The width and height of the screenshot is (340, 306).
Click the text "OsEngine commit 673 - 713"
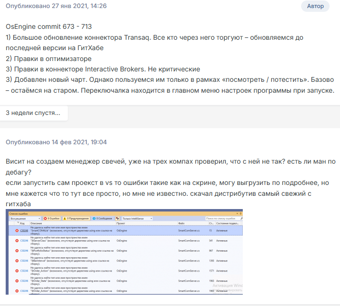(49, 26)
